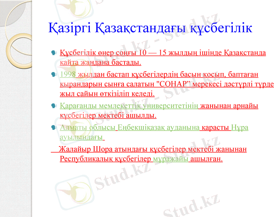Click the red text "жыл сайын өткізіліп келеді."

pos(107,94)
